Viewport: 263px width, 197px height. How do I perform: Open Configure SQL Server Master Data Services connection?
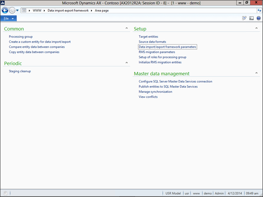(x=175, y=82)
